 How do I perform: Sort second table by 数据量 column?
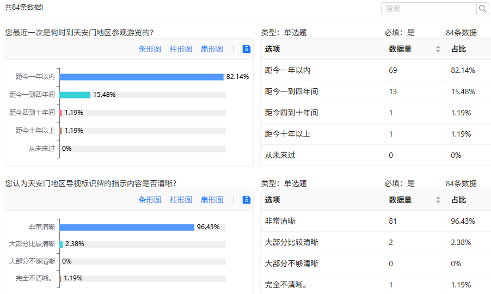pyautogui.click(x=438, y=200)
